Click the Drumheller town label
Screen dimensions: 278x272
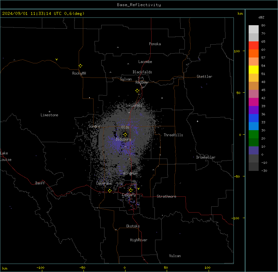click(x=206, y=157)
